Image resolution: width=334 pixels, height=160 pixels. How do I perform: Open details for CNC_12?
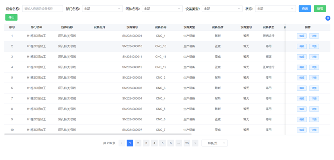coord(314,67)
